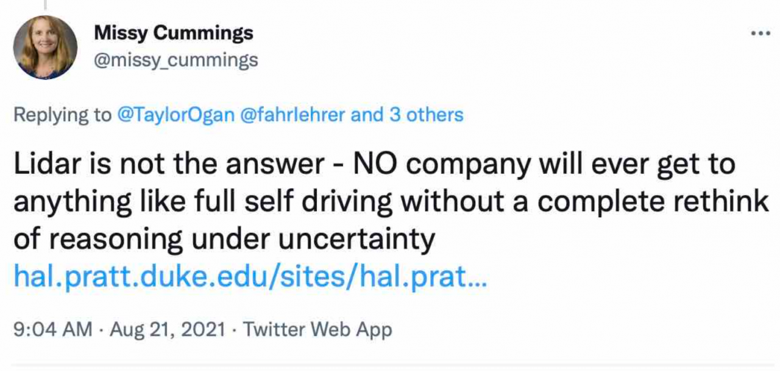780x371 pixels.
Task: Click the @missy_cummings handle
Action: 176,60
